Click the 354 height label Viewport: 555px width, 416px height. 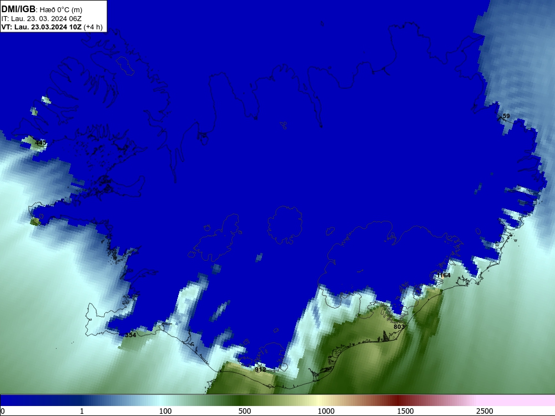click(130, 335)
